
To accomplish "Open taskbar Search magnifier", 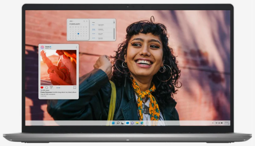I will pyautogui.click(x=118, y=123).
